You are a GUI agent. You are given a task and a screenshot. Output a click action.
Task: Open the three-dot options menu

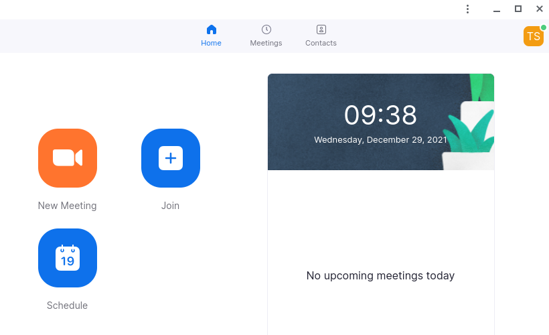point(467,9)
